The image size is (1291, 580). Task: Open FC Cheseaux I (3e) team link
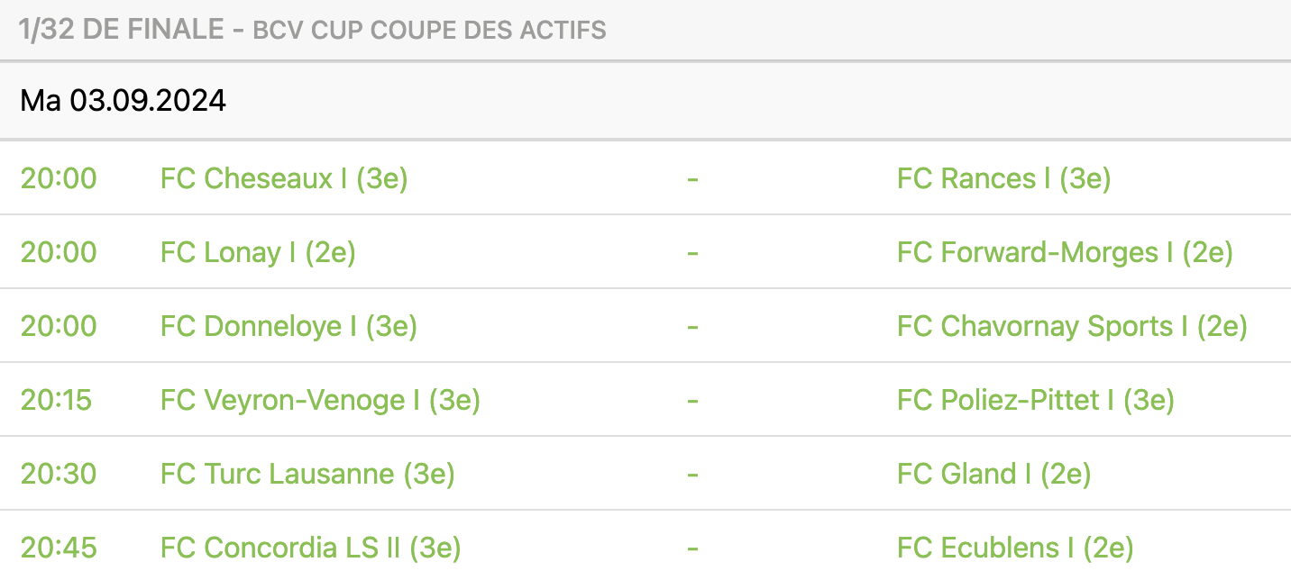coord(284,178)
